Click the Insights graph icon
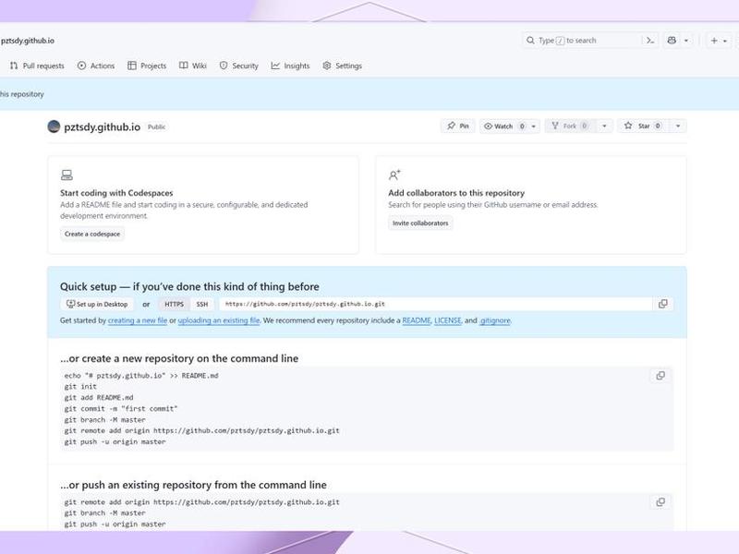This screenshot has height=554, width=739. point(275,66)
